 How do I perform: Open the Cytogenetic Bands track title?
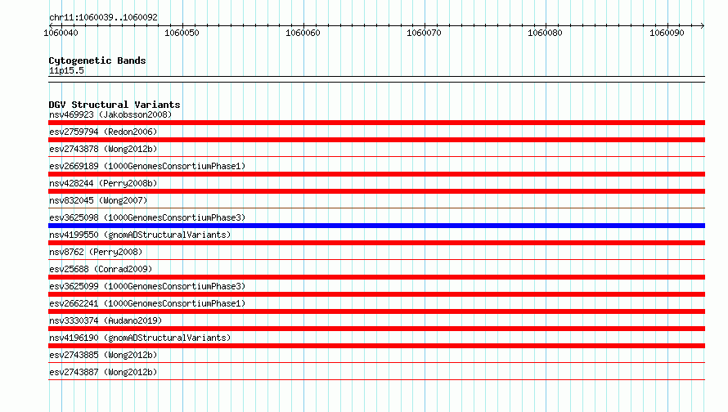click(97, 60)
